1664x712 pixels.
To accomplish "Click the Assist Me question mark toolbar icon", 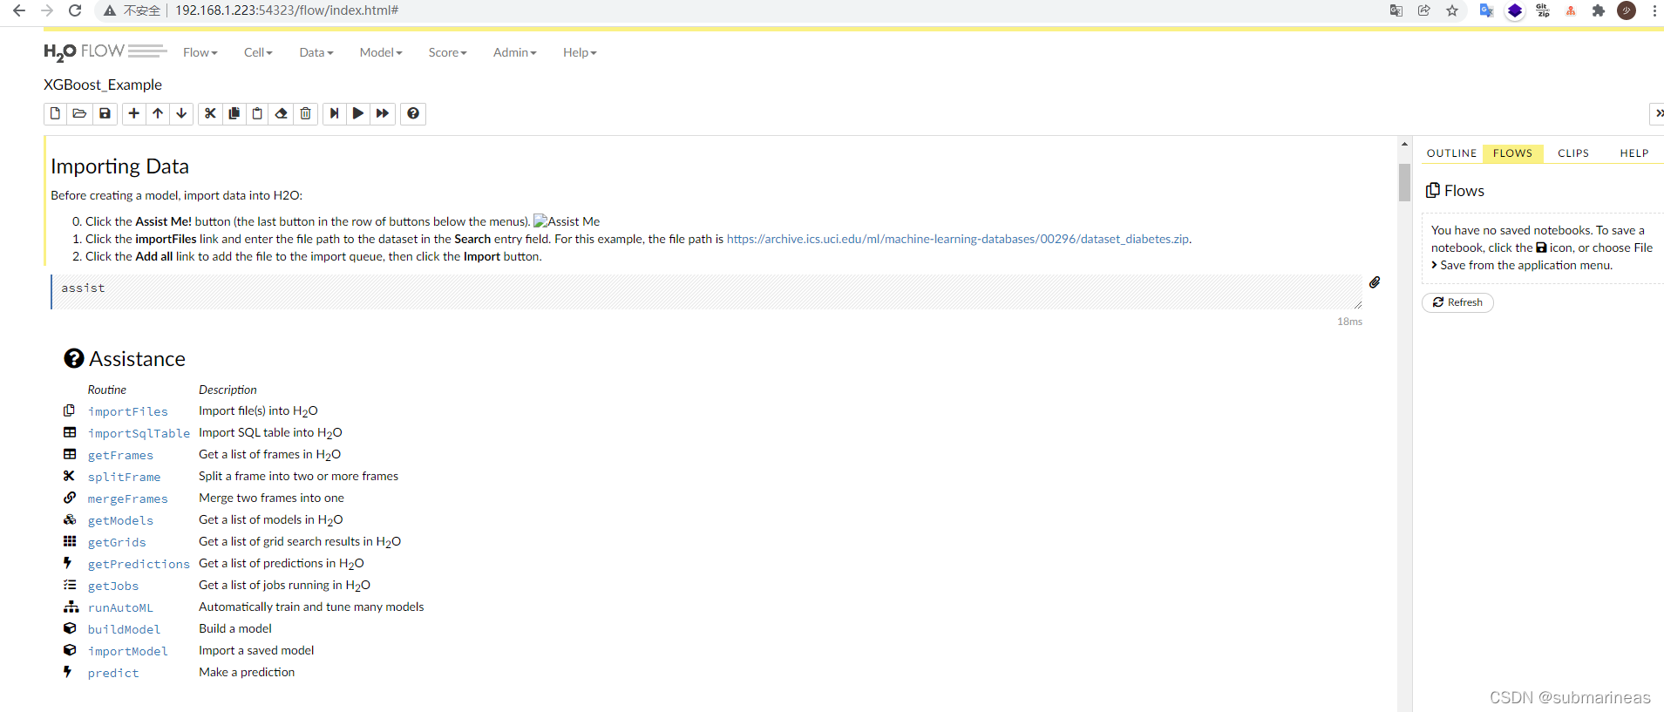I will (x=413, y=113).
